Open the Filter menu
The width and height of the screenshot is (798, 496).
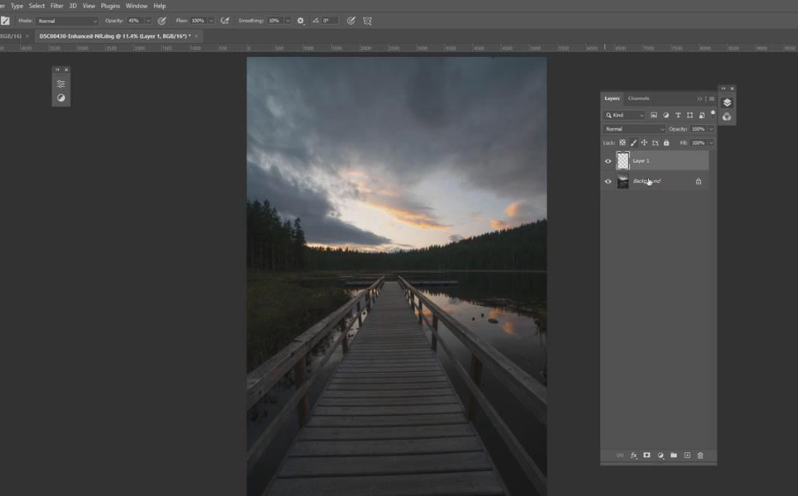coord(56,5)
